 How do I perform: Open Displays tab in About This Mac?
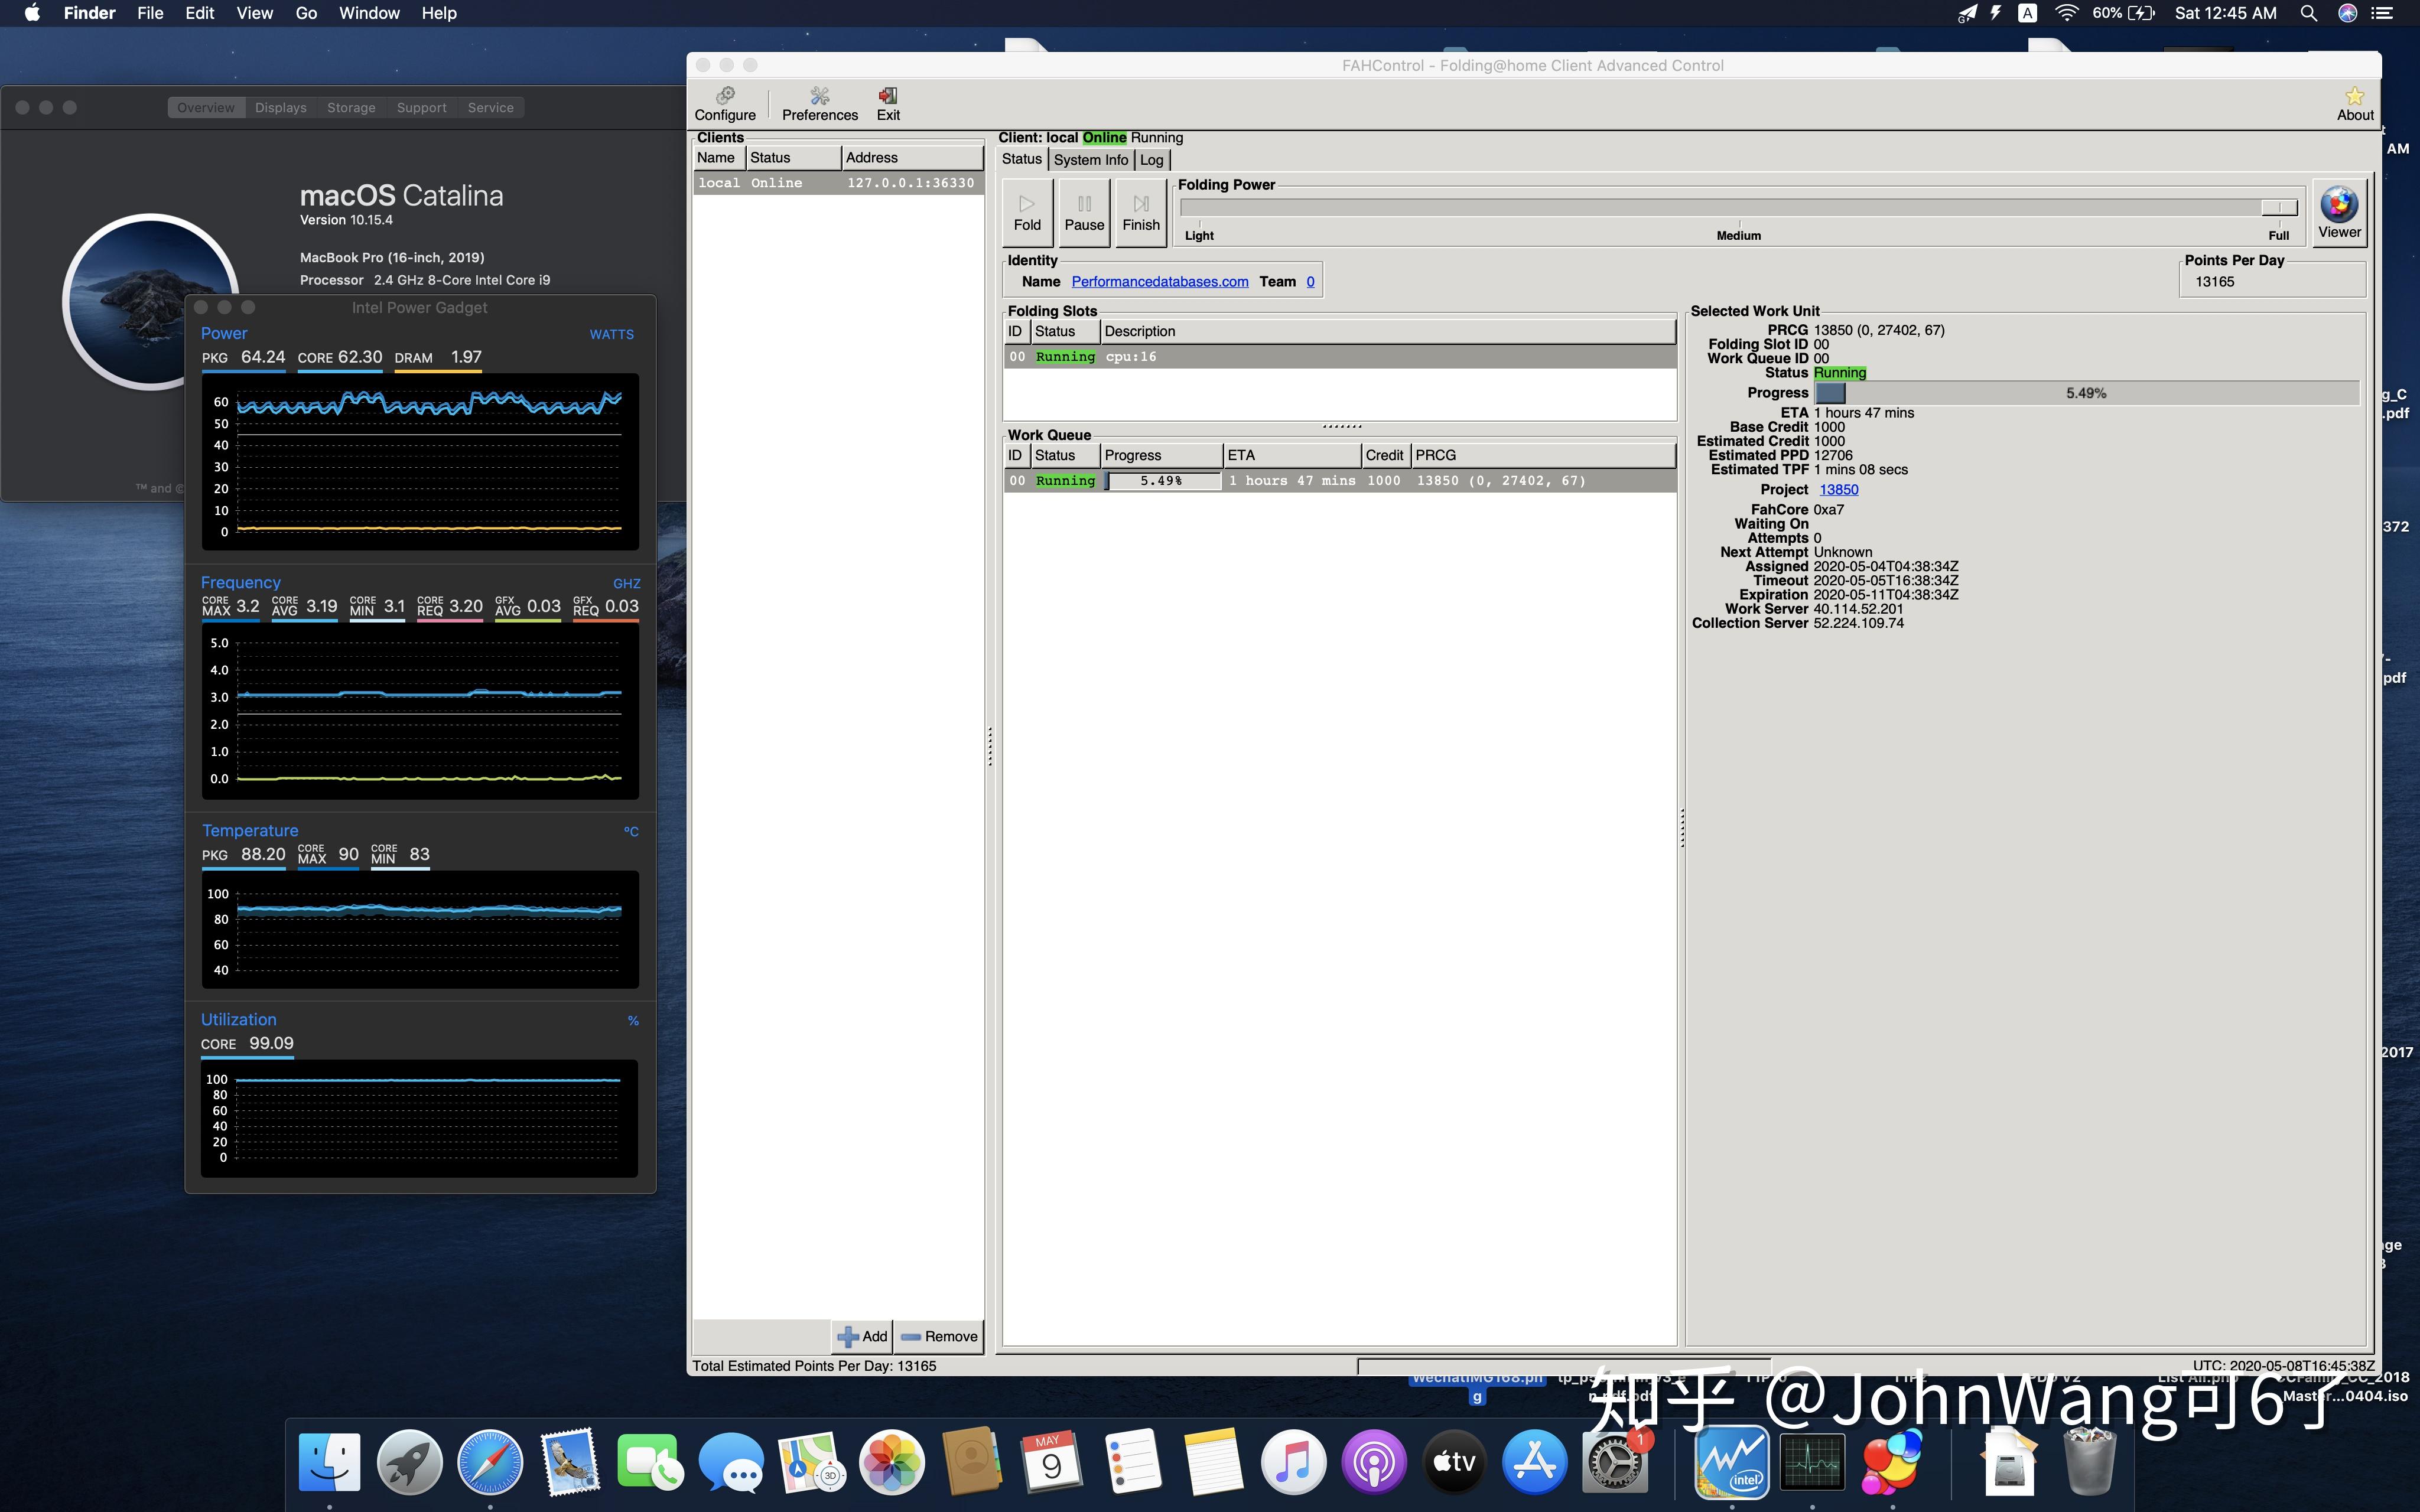pyautogui.click(x=281, y=108)
